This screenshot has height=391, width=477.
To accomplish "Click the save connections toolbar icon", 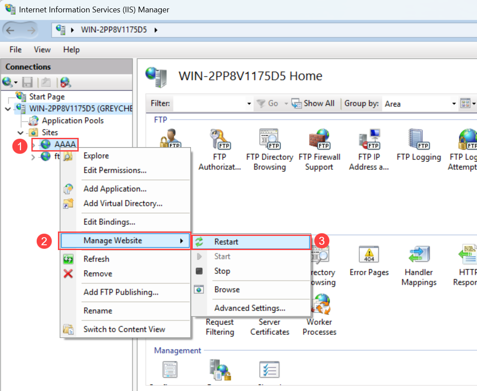I will click(27, 82).
